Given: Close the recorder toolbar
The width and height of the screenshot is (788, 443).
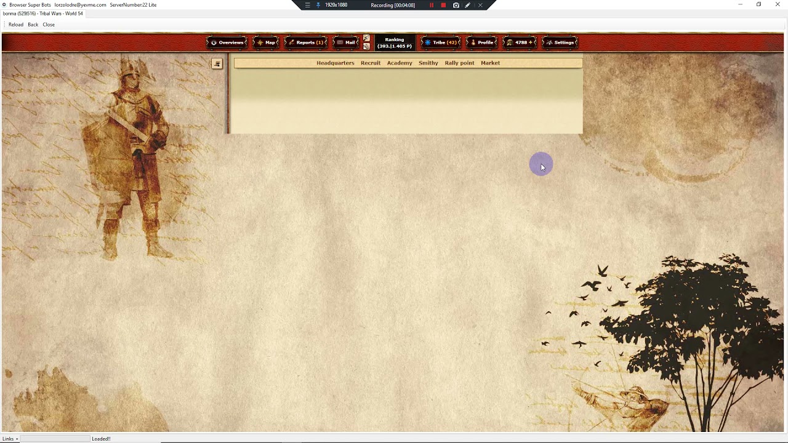Looking at the screenshot, I should pos(480,5).
